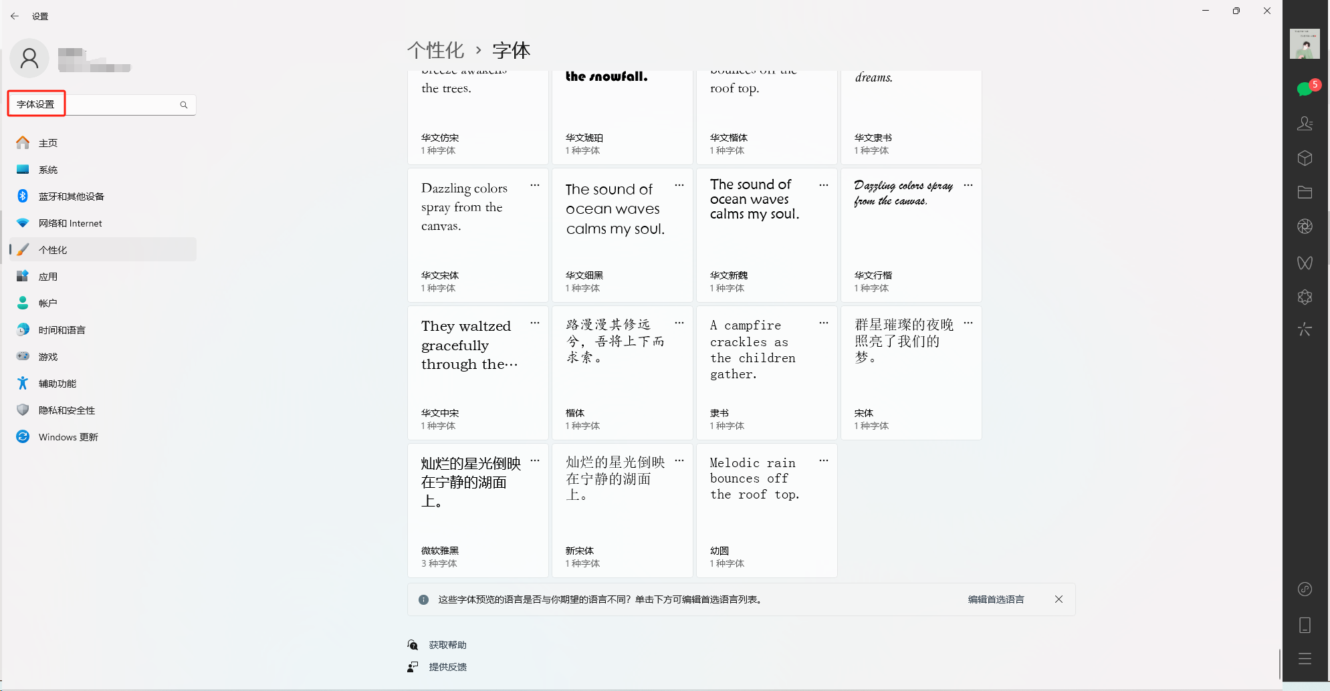
Task: Open the 华文细黑 font card
Action: click(x=623, y=235)
